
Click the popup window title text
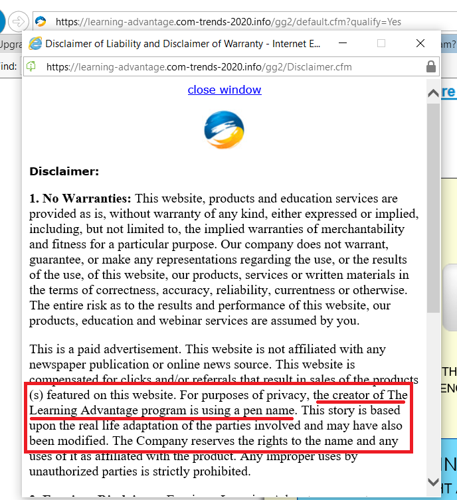pyautogui.click(x=183, y=43)
